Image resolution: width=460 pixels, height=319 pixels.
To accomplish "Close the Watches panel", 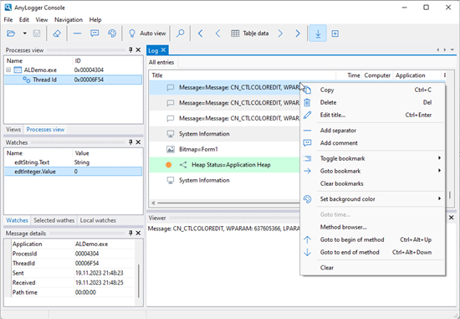I will coord(138,142).
